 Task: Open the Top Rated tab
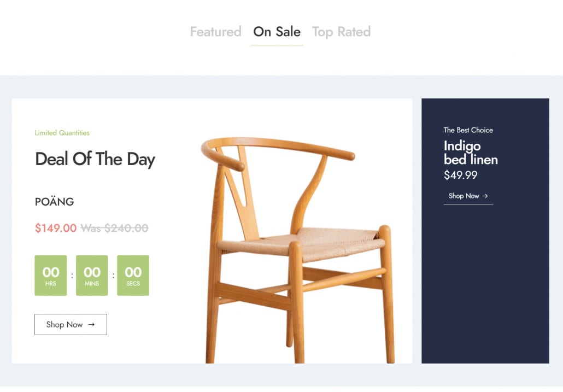pyautogui.click(x=341, y=32)
